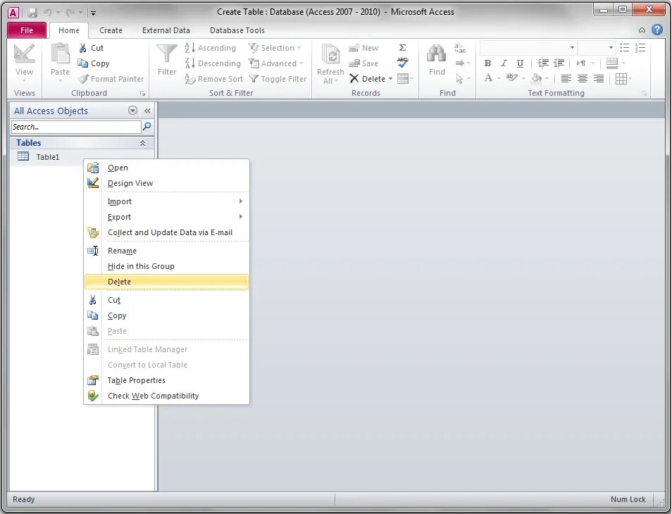672x514 pixels.
Task: Click the Save icon in Quick Access Toolbar
Action: (x=32, y=13)
